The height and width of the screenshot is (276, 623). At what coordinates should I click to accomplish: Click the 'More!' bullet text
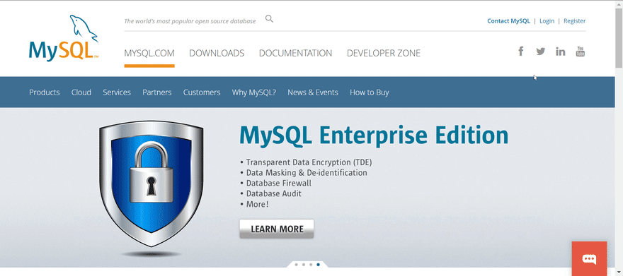point(258,204)
